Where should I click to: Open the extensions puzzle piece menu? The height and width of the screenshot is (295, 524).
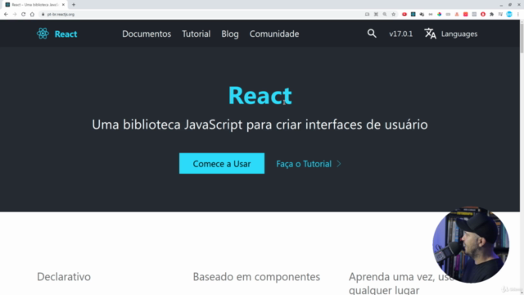pyautogui.click(x=491, y=14)
